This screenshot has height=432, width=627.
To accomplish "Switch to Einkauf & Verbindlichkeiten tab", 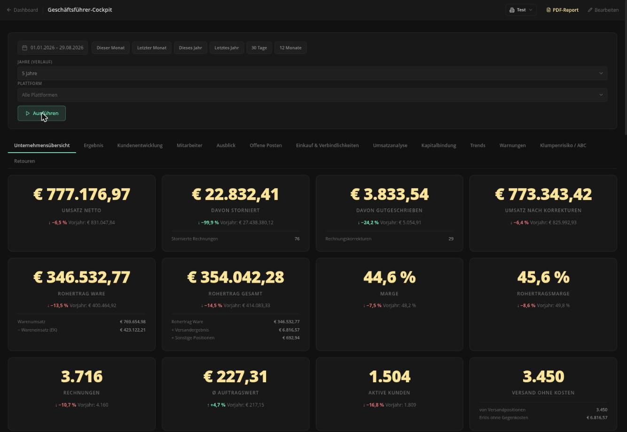I will (328, 146).
